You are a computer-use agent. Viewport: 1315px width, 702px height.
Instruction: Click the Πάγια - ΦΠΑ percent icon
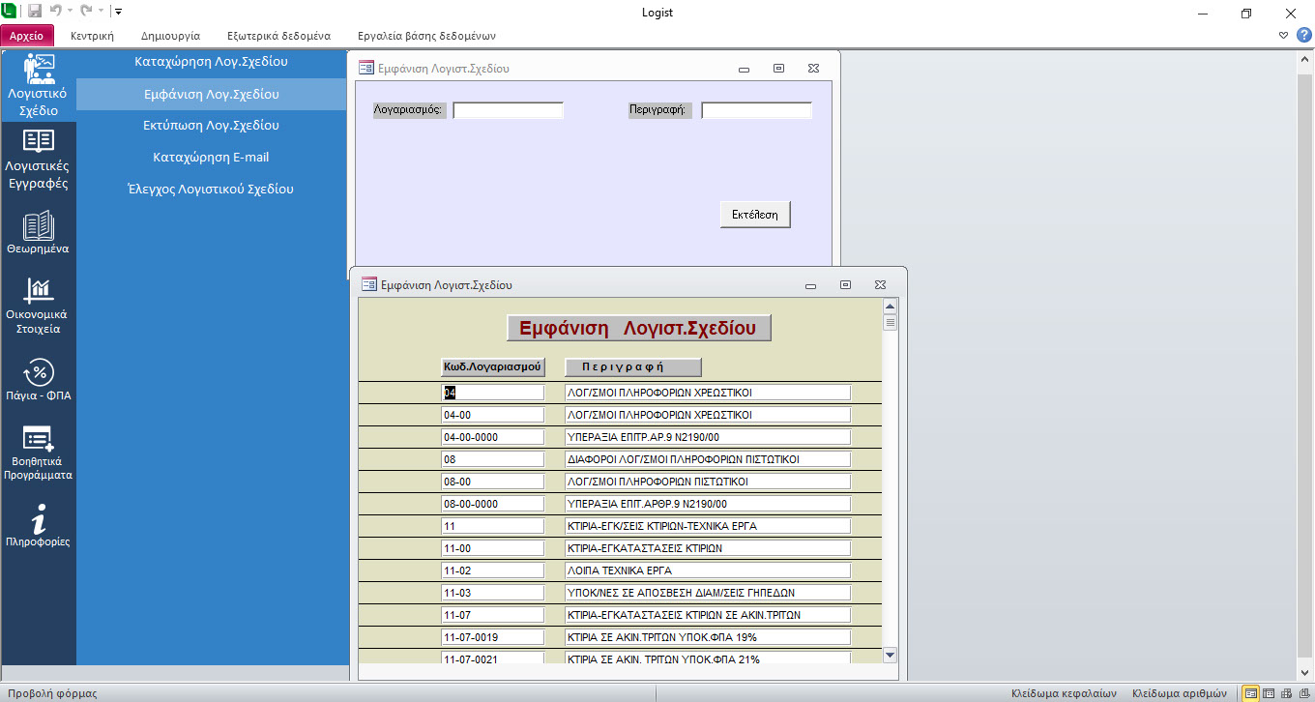click(x=38, y=372)
